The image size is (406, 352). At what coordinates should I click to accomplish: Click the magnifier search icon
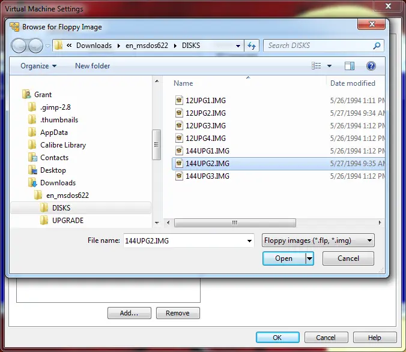[377, 46]
